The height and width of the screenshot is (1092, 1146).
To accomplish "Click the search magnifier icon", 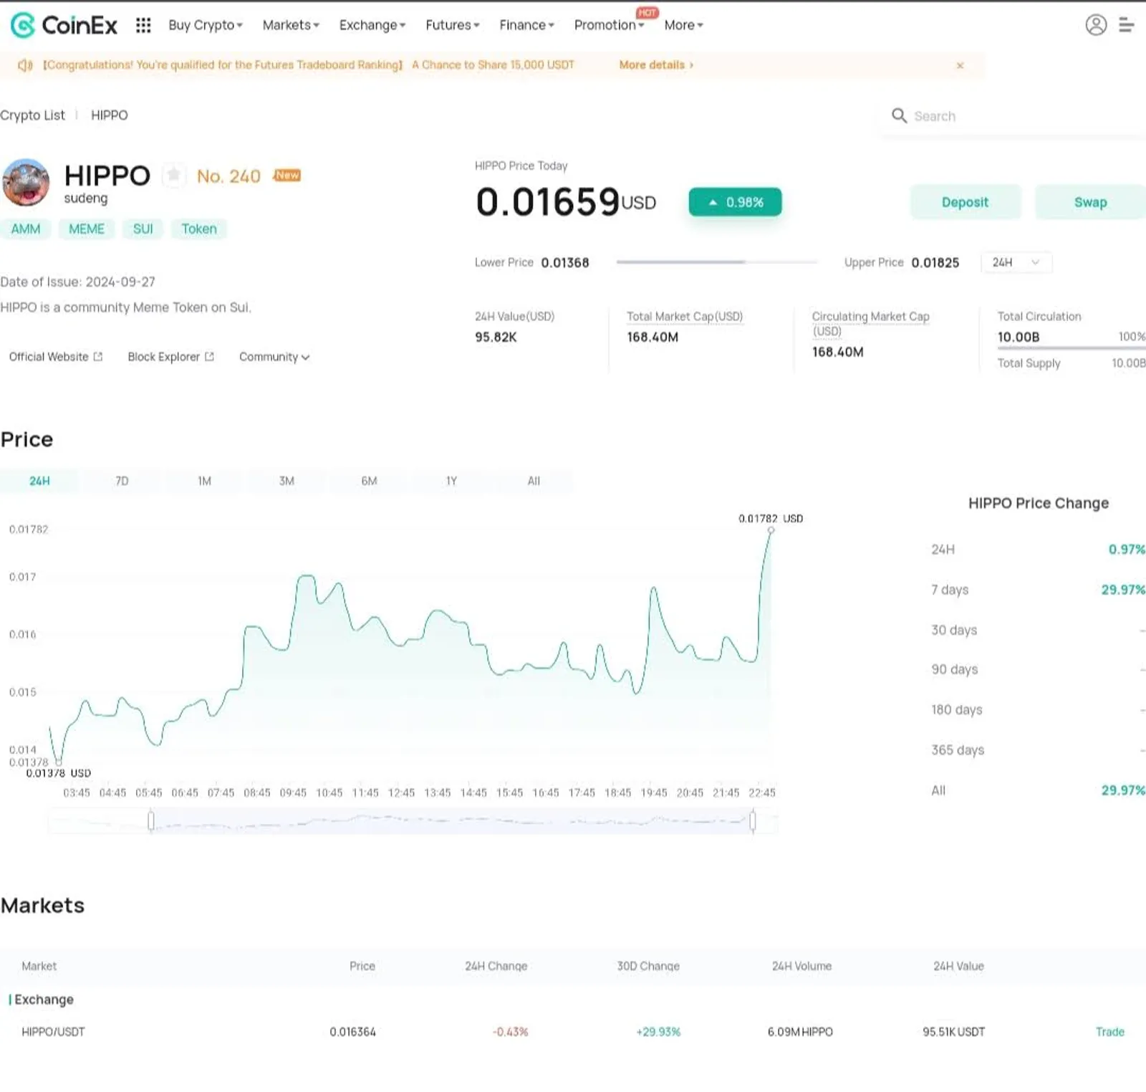I will pyautogui.click(x=899, y=115).
